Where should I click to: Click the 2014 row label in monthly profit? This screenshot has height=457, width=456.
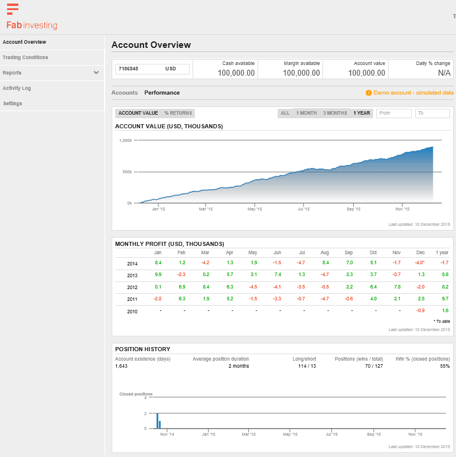click(132, 264)
